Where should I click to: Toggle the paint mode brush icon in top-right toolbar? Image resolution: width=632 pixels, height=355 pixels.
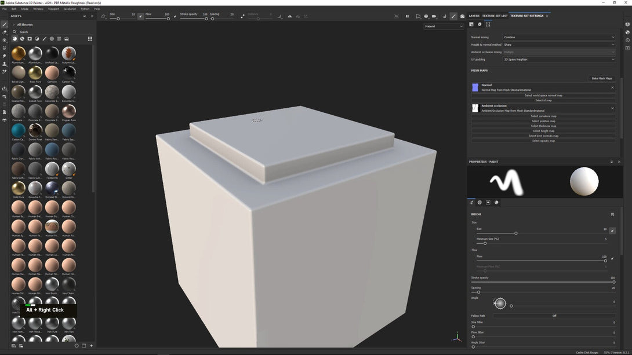[453, 16]
